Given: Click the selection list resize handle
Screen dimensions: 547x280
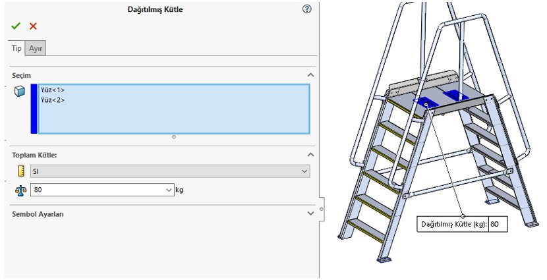Looking at the screenshot, I should (x=174, y=137).
